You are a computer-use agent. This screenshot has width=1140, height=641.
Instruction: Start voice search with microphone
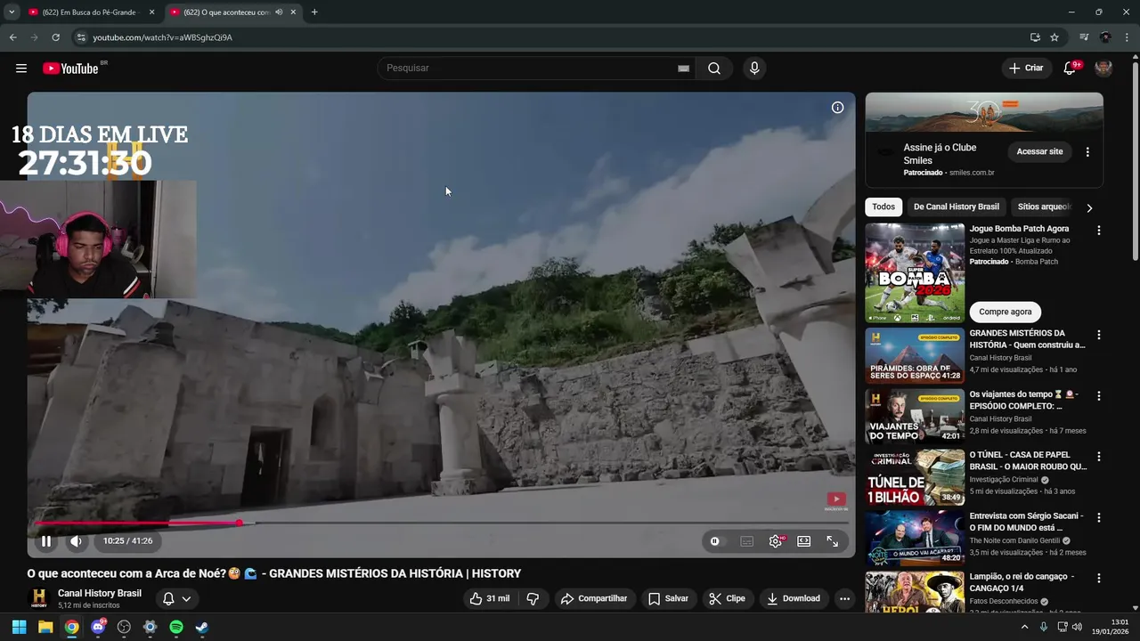(x=754, y=69)
